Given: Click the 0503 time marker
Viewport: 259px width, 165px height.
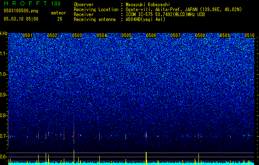Looking at the screenshot, I should click(77, 35).
